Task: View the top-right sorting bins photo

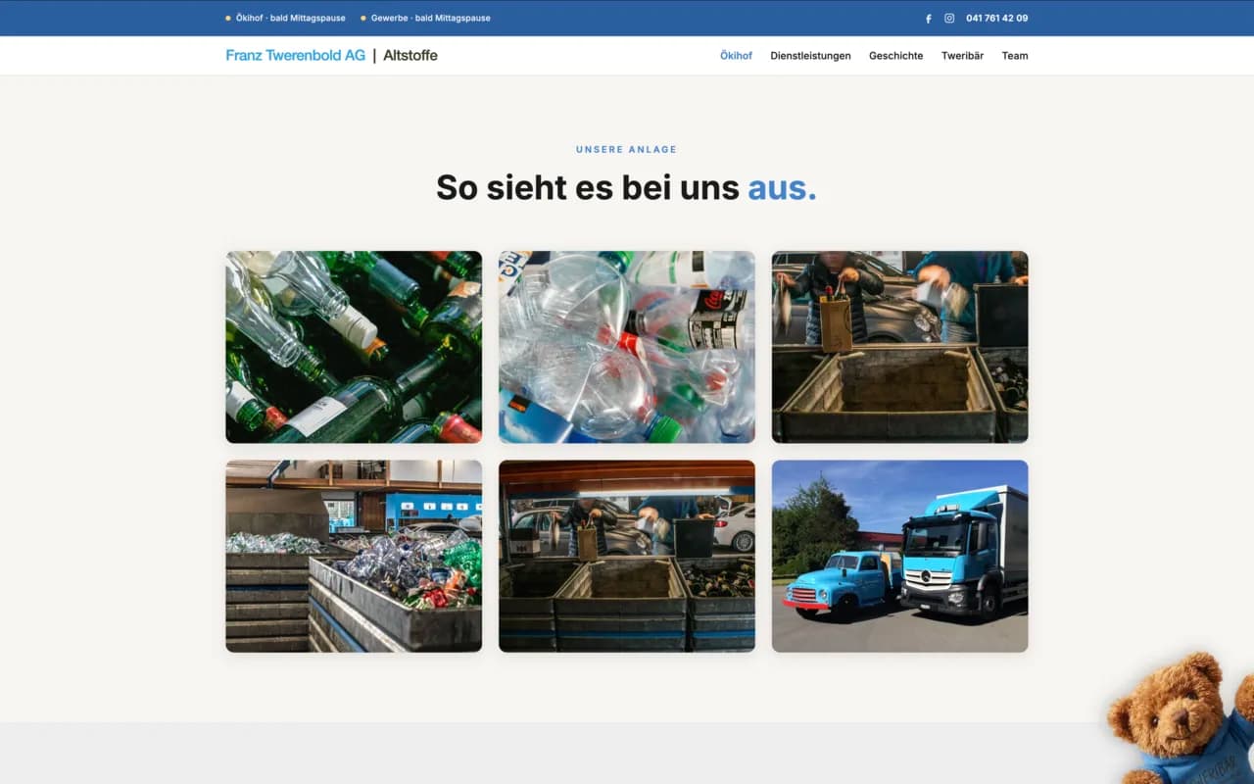Action: (899, 347)
